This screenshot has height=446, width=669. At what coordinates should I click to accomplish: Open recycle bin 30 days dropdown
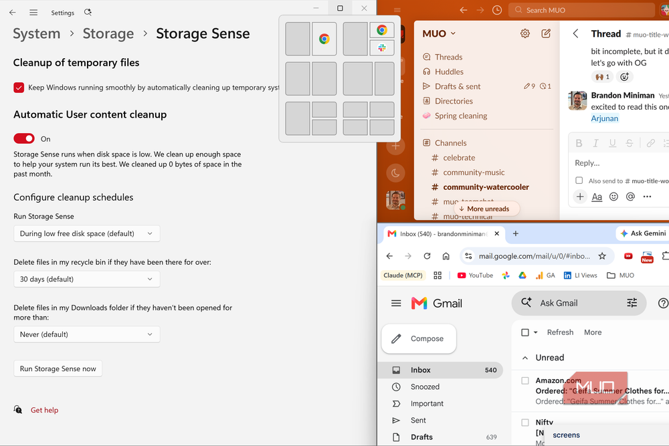(x=86, y=280)
